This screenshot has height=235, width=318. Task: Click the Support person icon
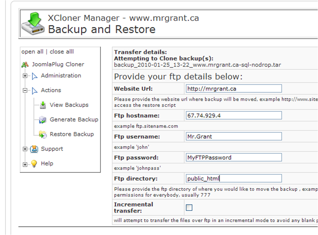pos(34,149)
